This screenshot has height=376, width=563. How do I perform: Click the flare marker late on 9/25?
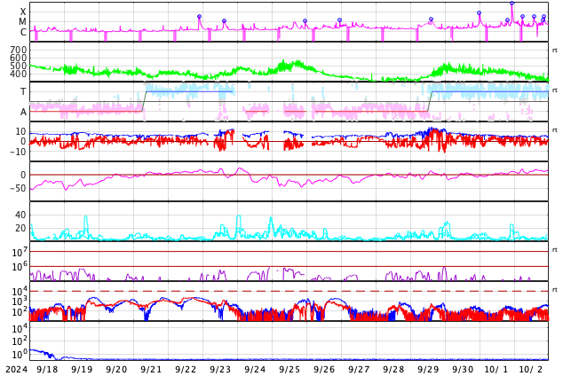[305, 21]
